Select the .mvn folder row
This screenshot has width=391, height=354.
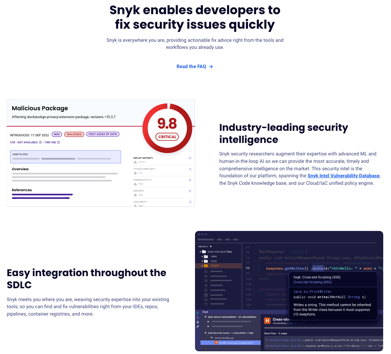[219, 261]
